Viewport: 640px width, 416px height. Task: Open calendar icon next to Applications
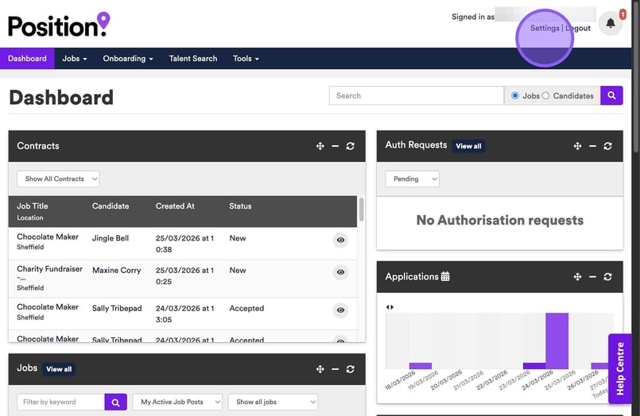point(445,276)
